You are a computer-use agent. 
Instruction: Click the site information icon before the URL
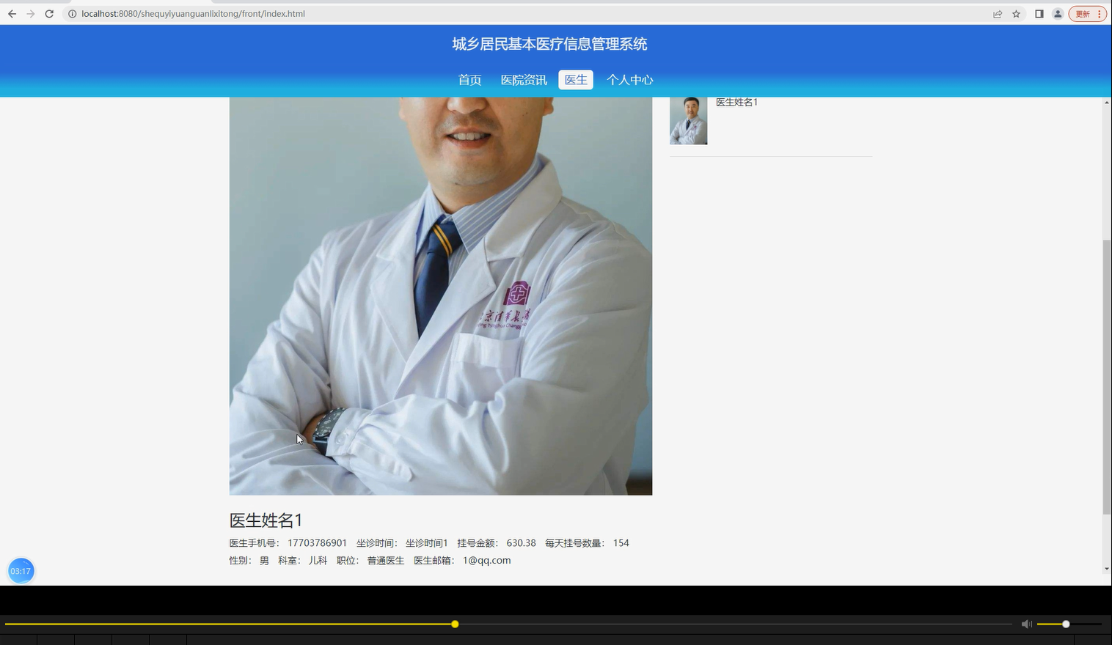click(72, 13)
